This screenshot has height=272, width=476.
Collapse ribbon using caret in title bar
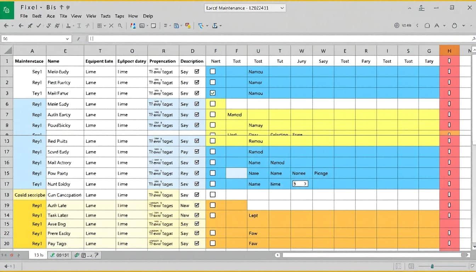coord(410,8)
